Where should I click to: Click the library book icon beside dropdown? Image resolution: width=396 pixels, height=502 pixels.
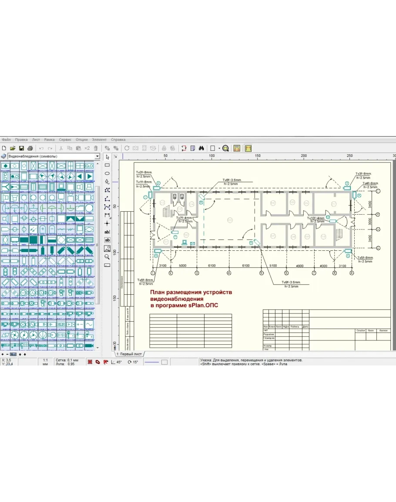point(3,156)
